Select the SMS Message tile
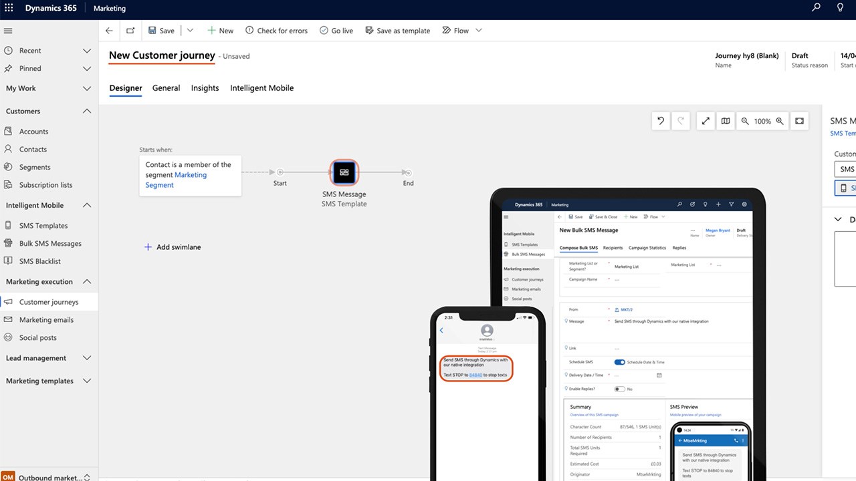Screen dimensions: 856x481 pyautogui.click(x=344, y=172)
